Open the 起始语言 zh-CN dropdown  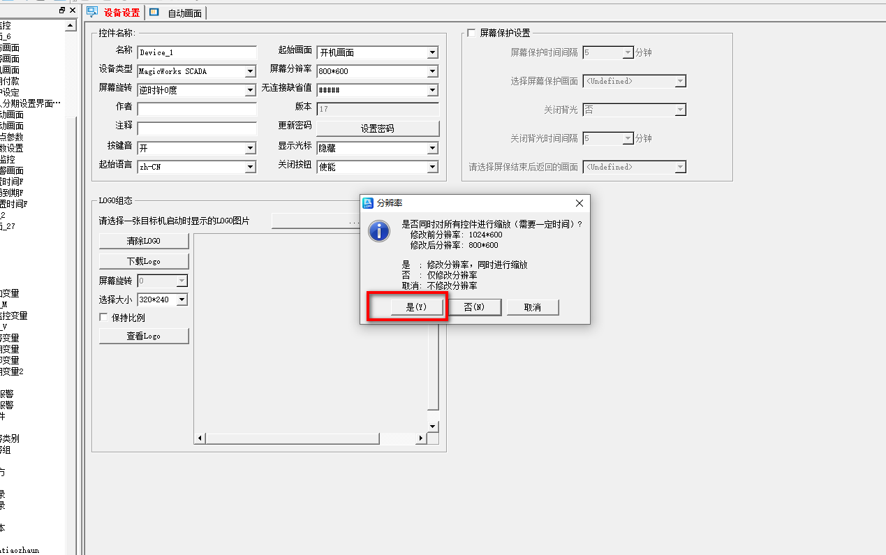coord(251,167)
